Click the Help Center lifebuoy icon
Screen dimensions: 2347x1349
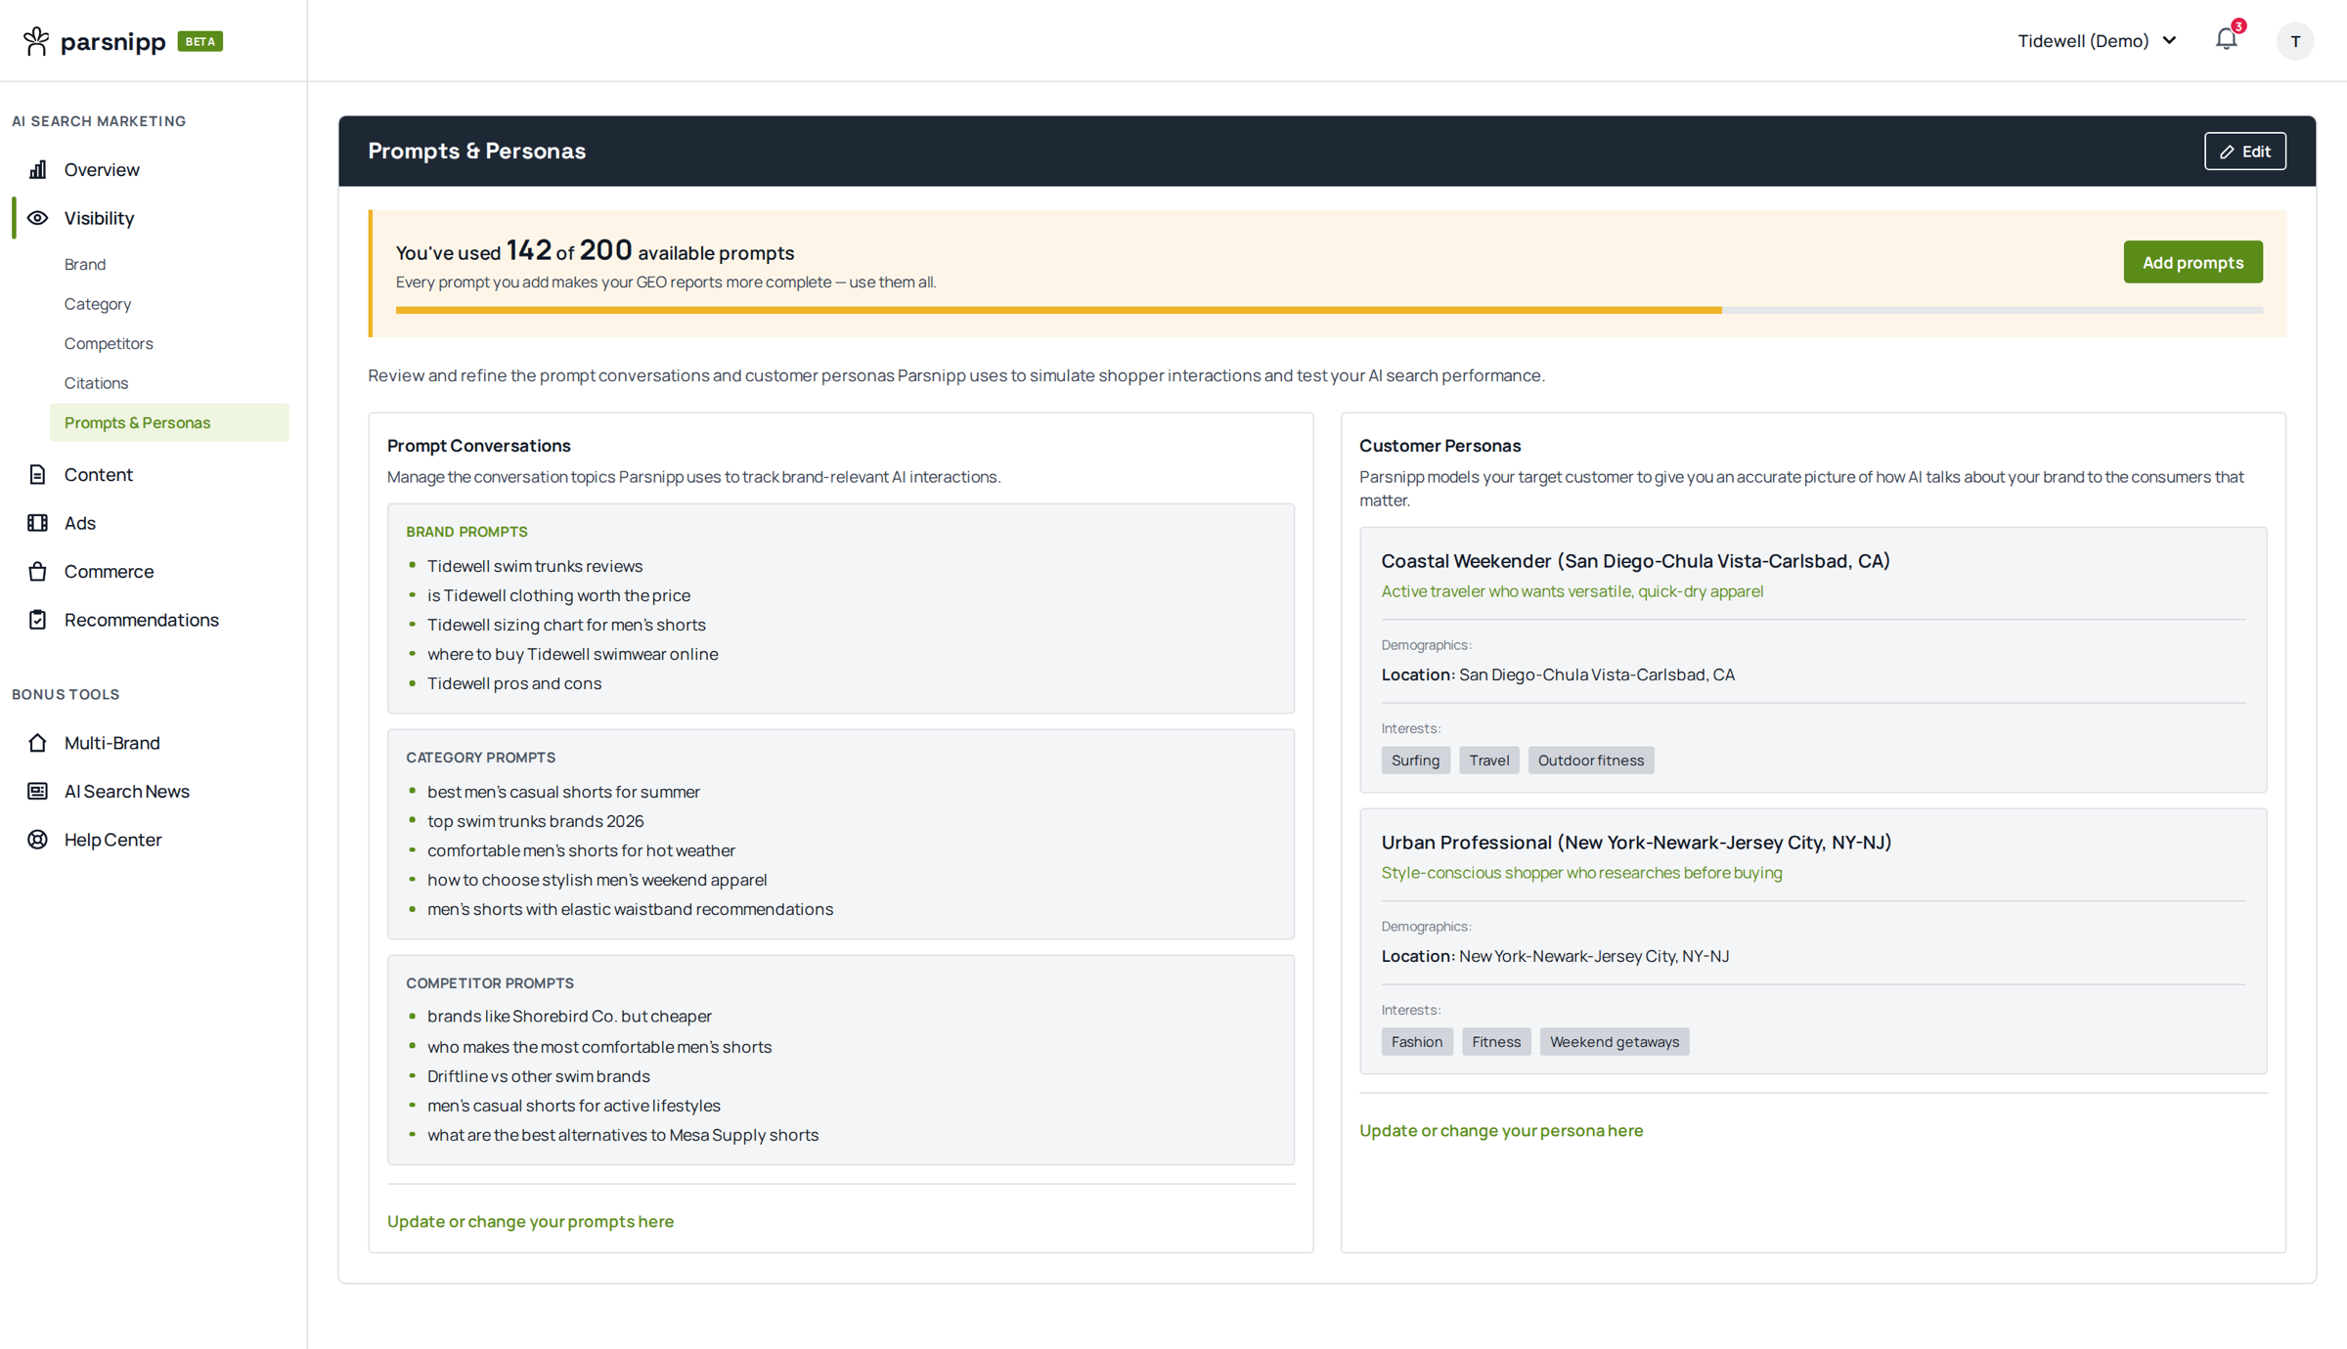(x=37, y=840)
